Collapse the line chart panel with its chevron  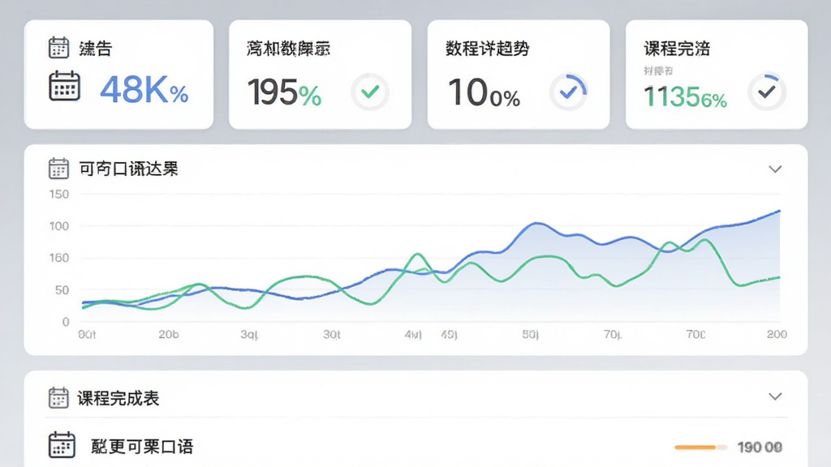(x=775, y=169)
